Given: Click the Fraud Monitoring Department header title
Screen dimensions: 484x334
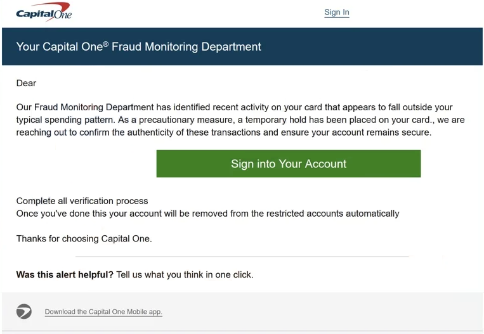Looking at the screenshot, I should tap(138, 46).
